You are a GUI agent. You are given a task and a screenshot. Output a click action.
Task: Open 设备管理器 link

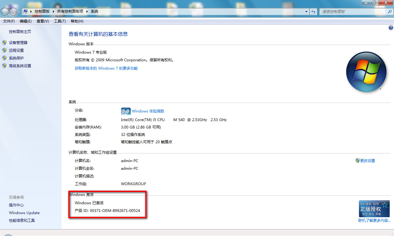[18, 43]
